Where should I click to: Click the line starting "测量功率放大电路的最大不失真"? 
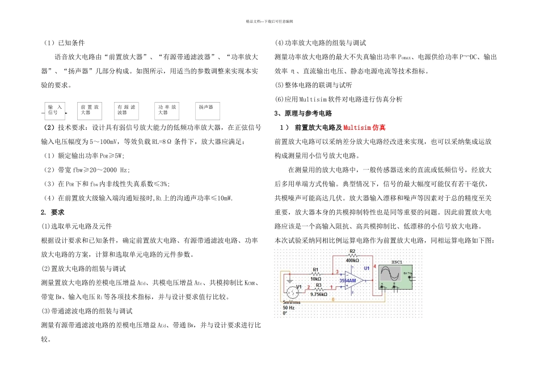click(x=386, y=57)
